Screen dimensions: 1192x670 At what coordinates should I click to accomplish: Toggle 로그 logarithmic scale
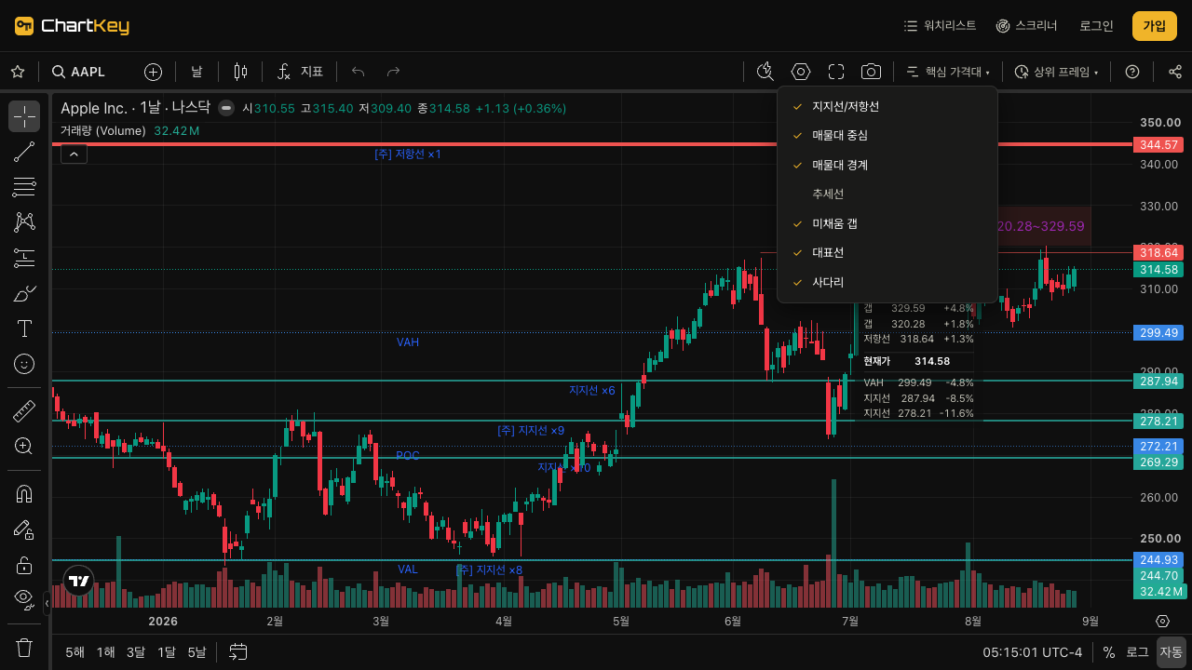click(1137, 652)
